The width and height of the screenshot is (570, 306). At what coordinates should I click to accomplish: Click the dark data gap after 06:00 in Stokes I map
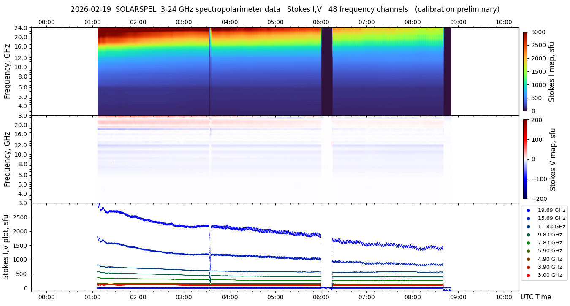tap(326, 71)
